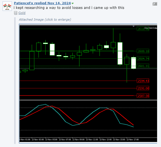Click the 2608.18 price level label
The image size is (161, 147).
click(143, 51)
